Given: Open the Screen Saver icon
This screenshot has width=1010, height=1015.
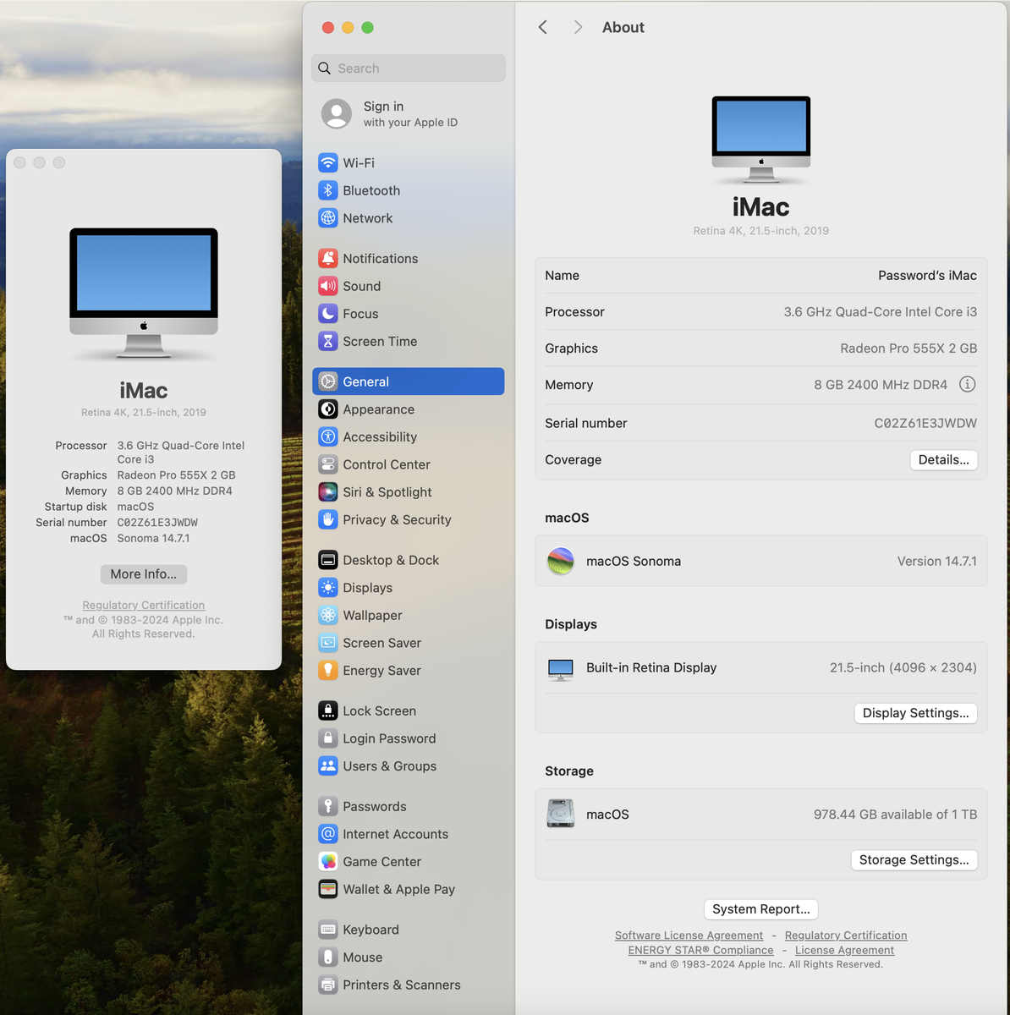Looking at the screenshot, I should 328,643.
